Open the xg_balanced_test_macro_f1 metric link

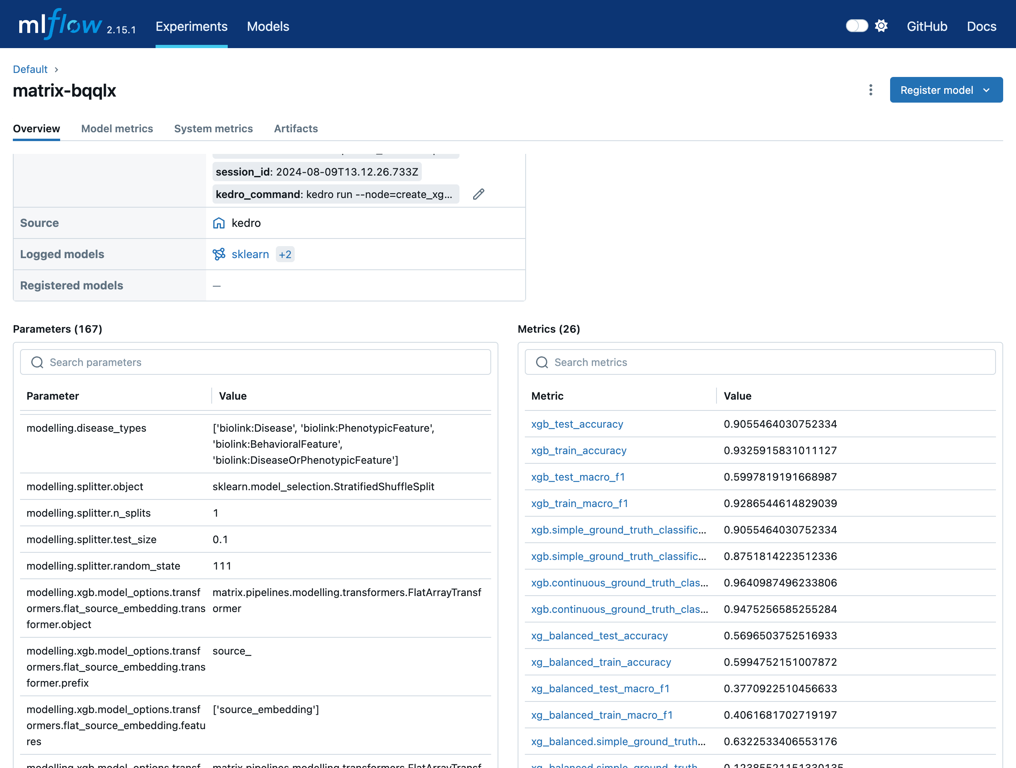pos(600,689)
